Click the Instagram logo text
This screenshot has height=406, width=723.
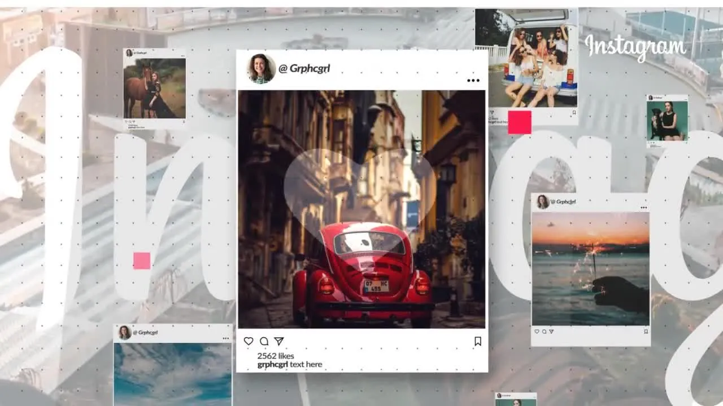(x=635, y=47)
